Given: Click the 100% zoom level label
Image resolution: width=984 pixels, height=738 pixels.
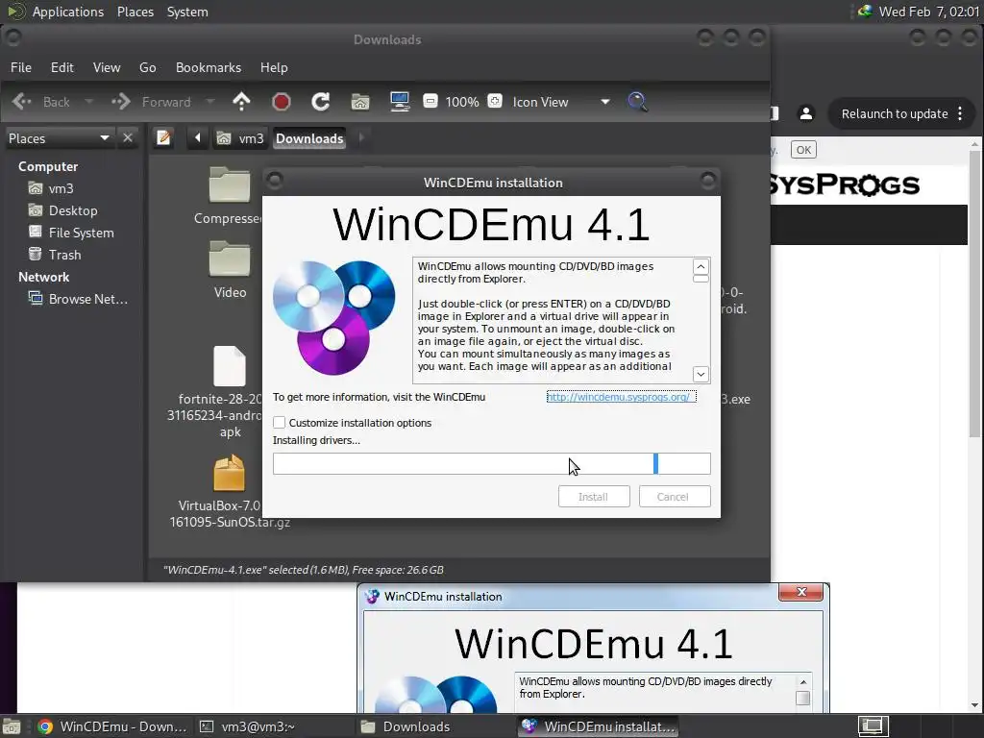Looking at the screenshot, I should coord(462,102).
